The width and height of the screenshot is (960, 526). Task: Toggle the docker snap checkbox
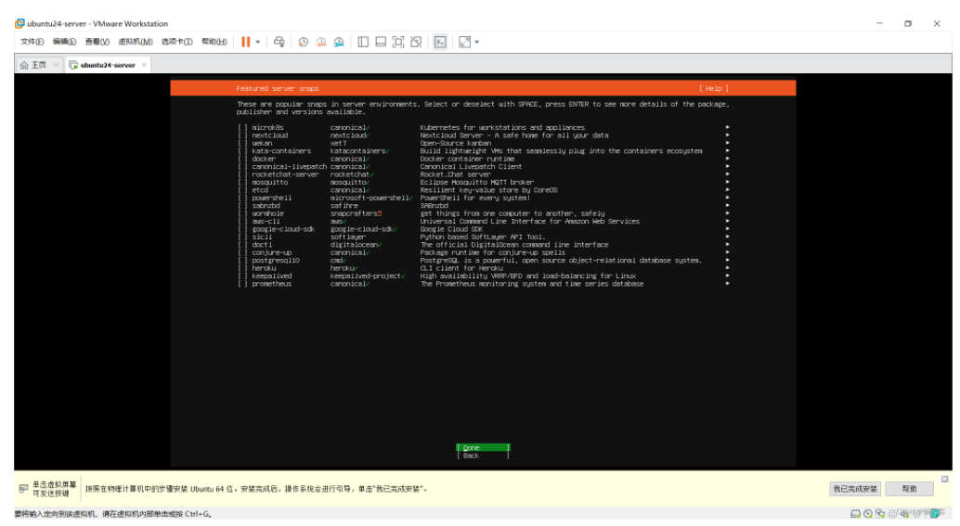click(x=242, y=159)
